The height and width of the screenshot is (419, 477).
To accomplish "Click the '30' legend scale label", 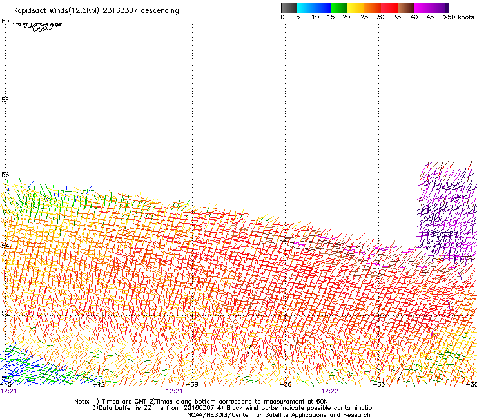I will (x=380, y=17).
